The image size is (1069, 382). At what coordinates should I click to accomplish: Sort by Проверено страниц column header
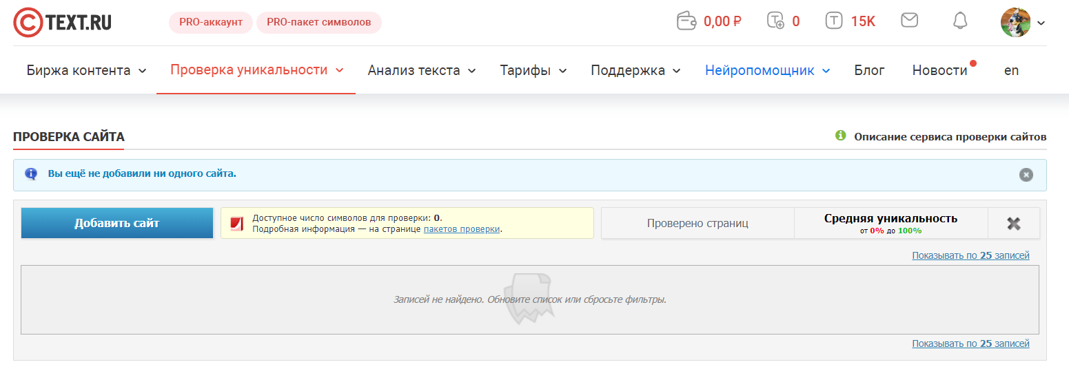[x=698, y=223]
